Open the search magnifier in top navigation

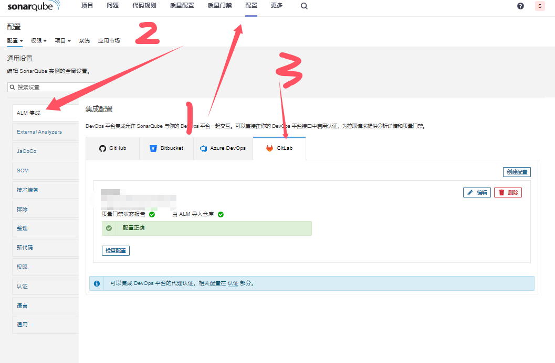coord(304,6)
